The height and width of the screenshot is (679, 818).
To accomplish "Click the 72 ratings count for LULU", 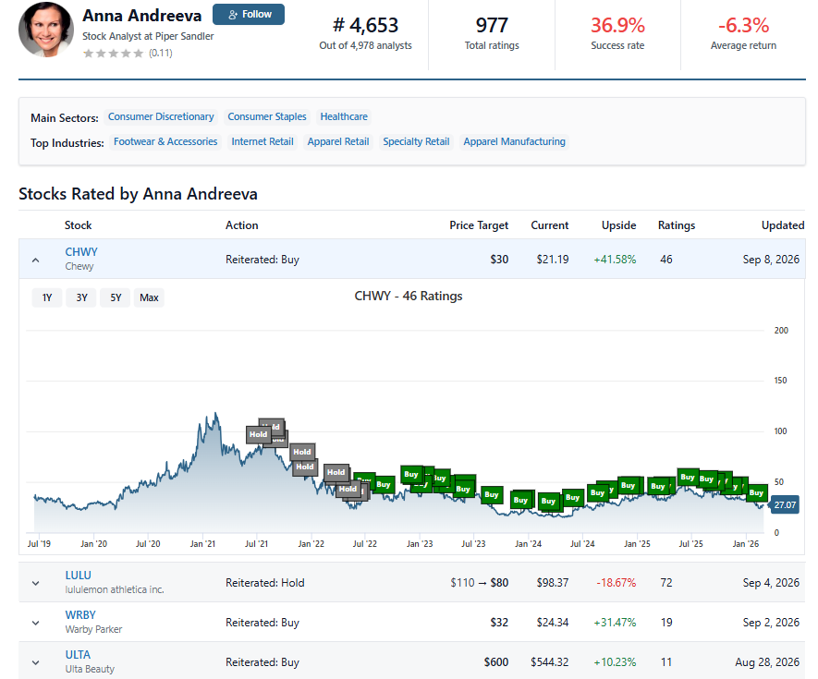I will click(666, 583).
